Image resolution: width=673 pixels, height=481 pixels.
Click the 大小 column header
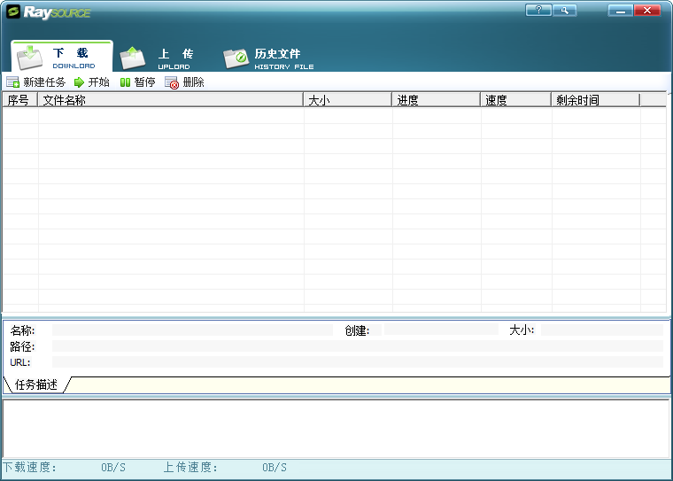point(347,100)
